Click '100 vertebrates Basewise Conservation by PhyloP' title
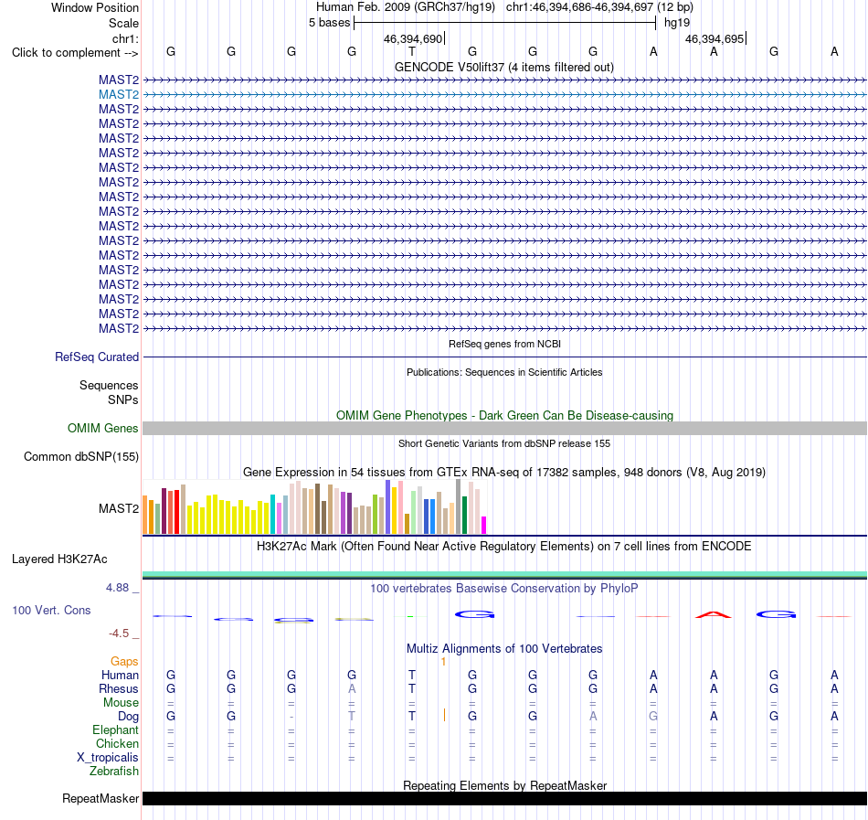The height and width of the screenshot is (820, 868). pyautogui.click(x=503, y=589)
